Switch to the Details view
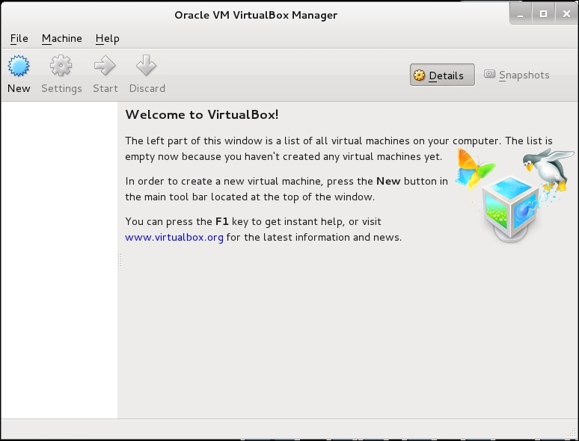Image resolution: width=579 pixels, height=441 pixels. click(x=442, y=75)
